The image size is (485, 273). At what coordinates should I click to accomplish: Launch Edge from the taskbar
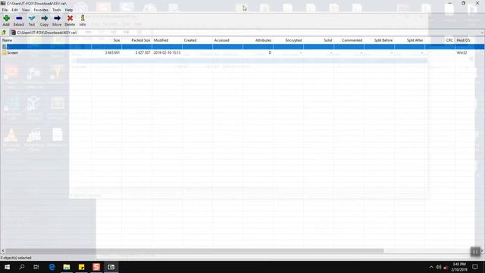pos(52,267)
